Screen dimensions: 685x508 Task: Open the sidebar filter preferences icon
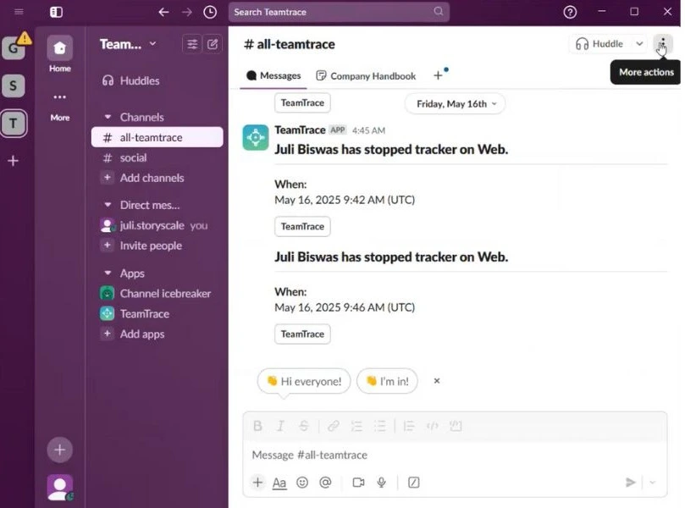(x=192, y=44)
